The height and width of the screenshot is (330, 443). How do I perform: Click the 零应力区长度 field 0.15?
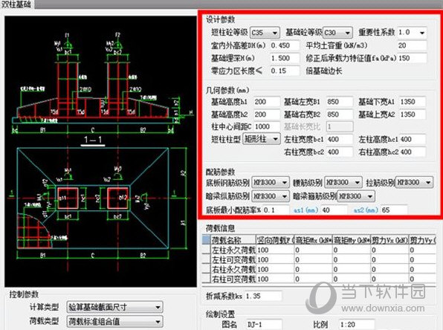(285, 71)
